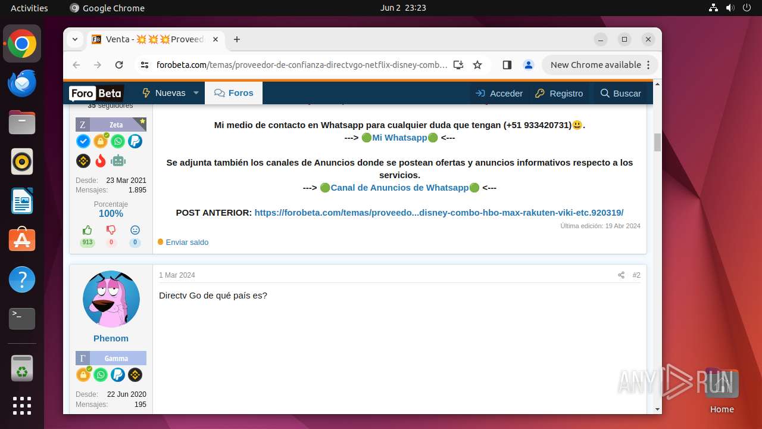Click the clock Jun 2 23:23 in top bar
The height and width of the screenshot is (429, 762).
tap(403, 8)
